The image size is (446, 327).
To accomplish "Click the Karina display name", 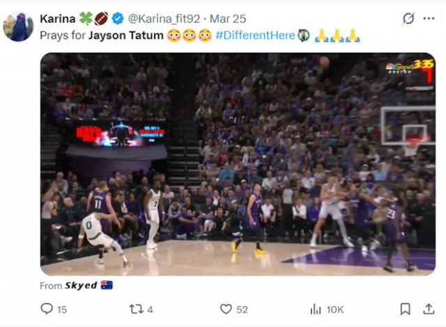I will (x=57, y=19).
